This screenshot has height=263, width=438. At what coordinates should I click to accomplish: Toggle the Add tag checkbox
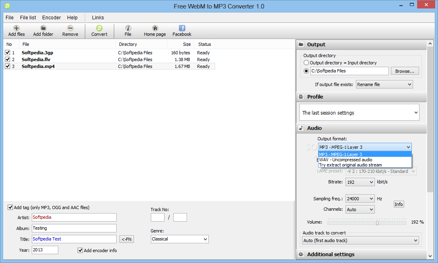point(10,207)
